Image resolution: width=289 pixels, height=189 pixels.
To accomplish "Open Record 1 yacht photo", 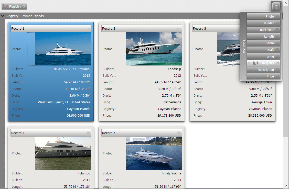I will 63,49.
